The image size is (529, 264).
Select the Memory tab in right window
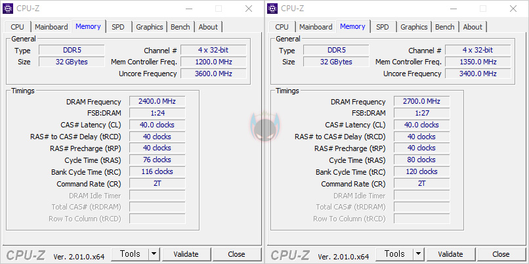(352, 26)
